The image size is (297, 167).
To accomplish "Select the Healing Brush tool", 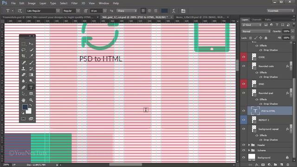I will coord(24,63).
